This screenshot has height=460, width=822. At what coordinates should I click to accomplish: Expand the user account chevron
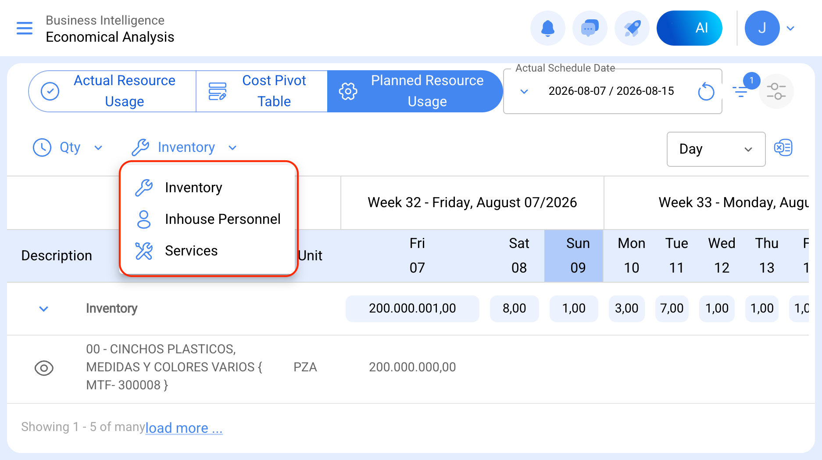(x=790, y=29)
